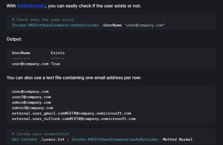The height and width of the screenshot is (145, 223).
Task: Click the .\users.txt file path
Action: (52, 139)
